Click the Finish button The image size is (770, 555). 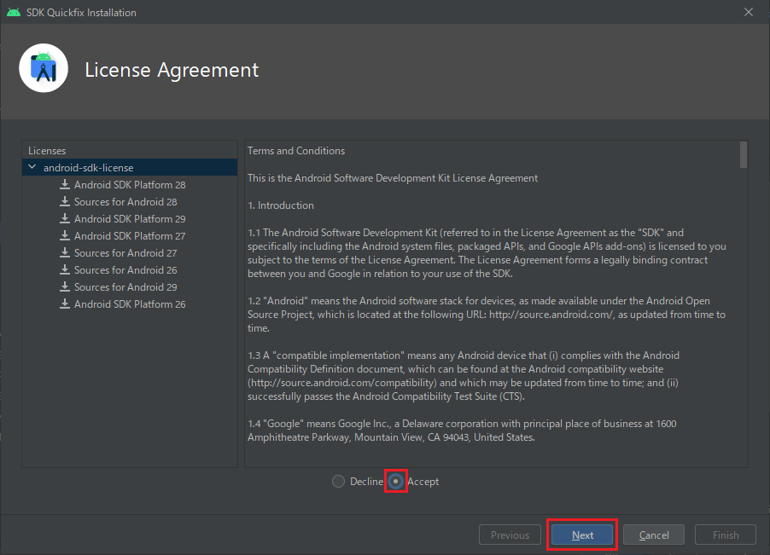[726, 535]
